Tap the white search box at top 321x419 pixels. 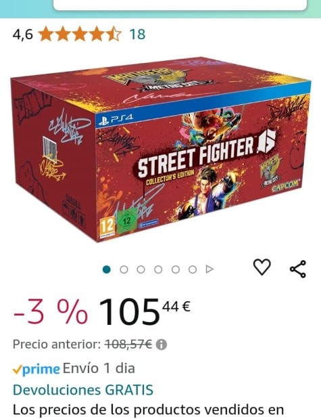click(x=180, y=5)
